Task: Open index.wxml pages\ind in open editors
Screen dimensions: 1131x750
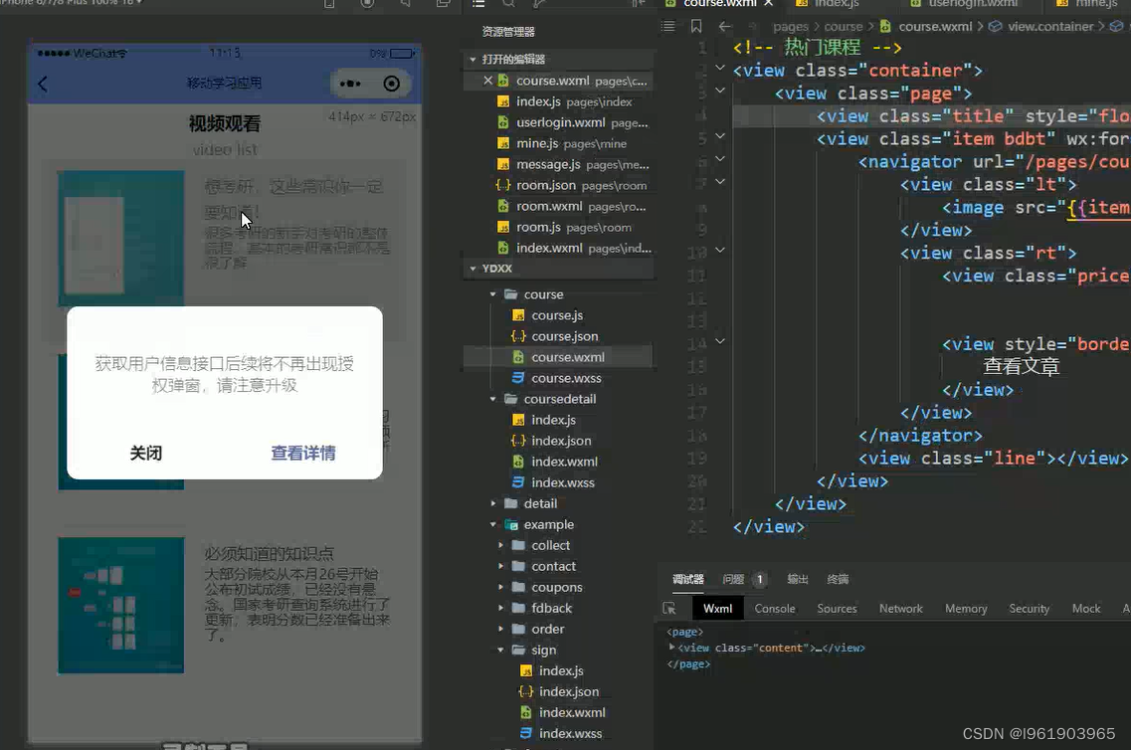Action: tap(574, 248)
